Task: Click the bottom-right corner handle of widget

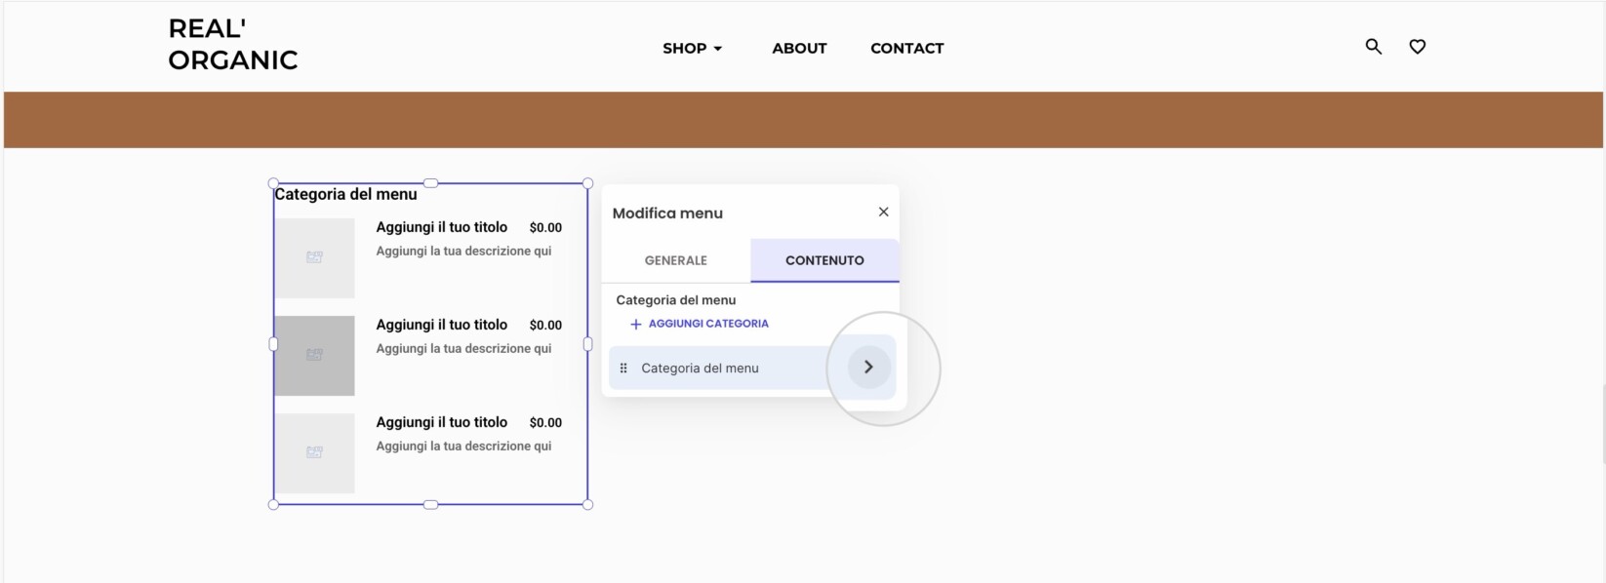Action: [x=587, y=504]
